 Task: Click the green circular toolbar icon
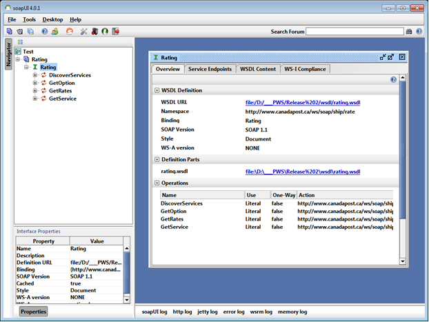pyautogui.click(x=105, y=32)
